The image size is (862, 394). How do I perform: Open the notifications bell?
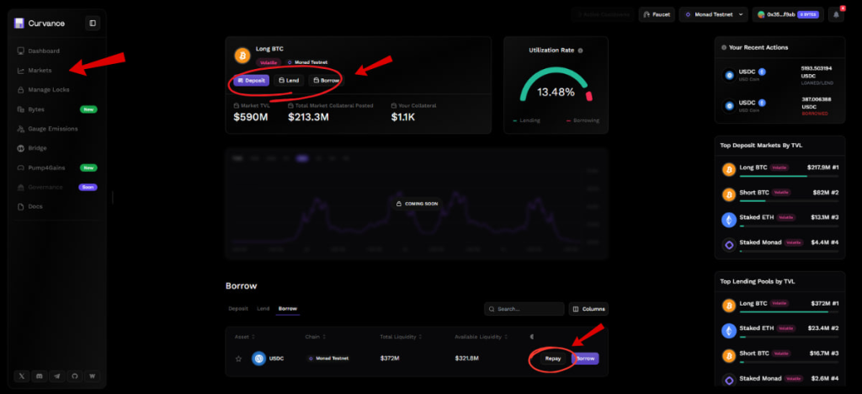(x=836, y=14)
